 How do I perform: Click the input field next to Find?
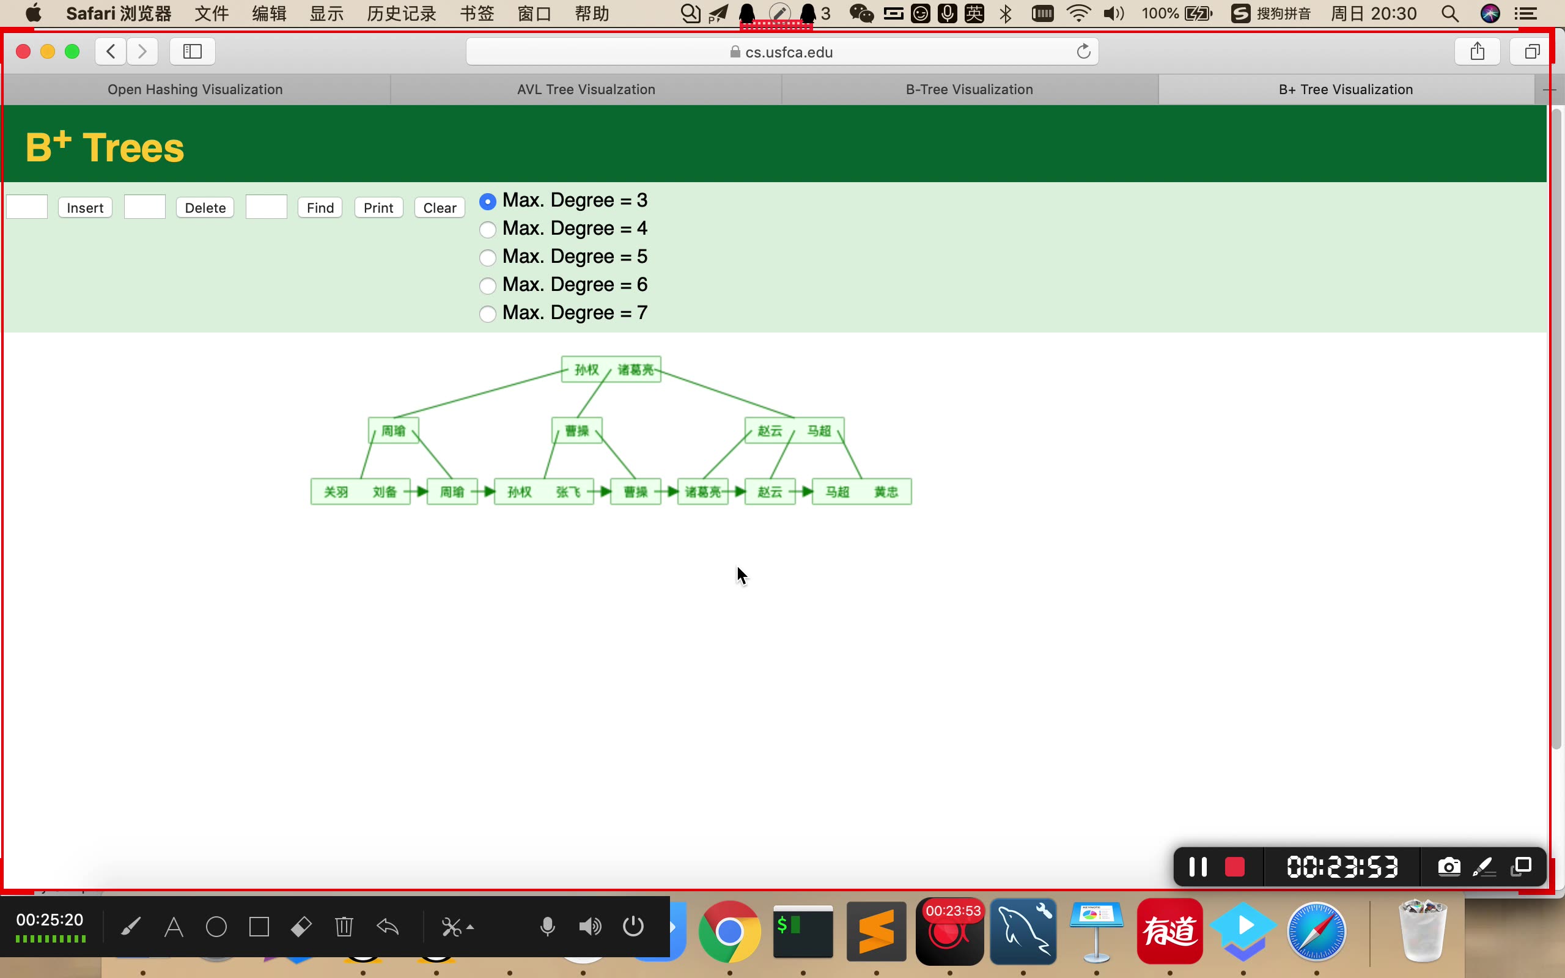pyautogui.click(x=266, y=207)
